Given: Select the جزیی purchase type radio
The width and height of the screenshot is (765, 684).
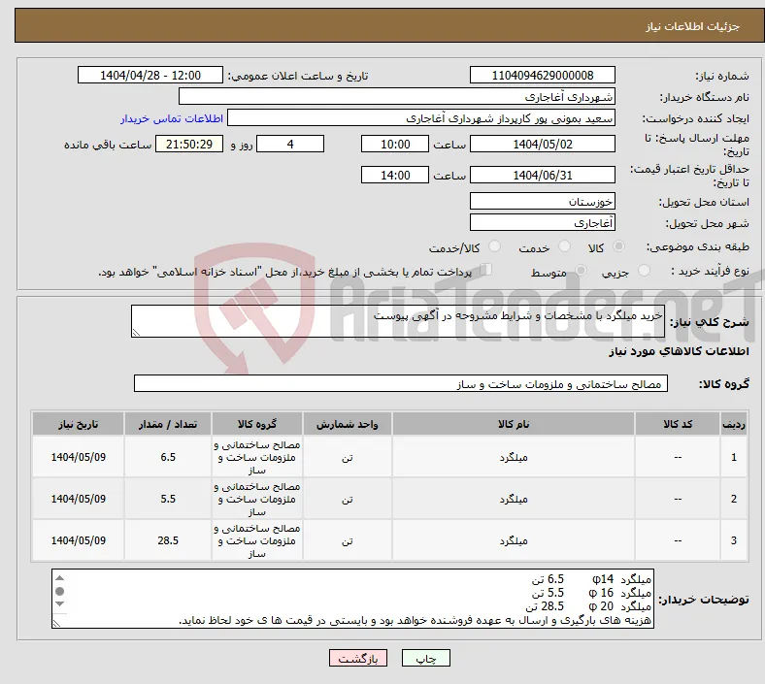Looking at the screenshot, I should [x=644, y=271].
